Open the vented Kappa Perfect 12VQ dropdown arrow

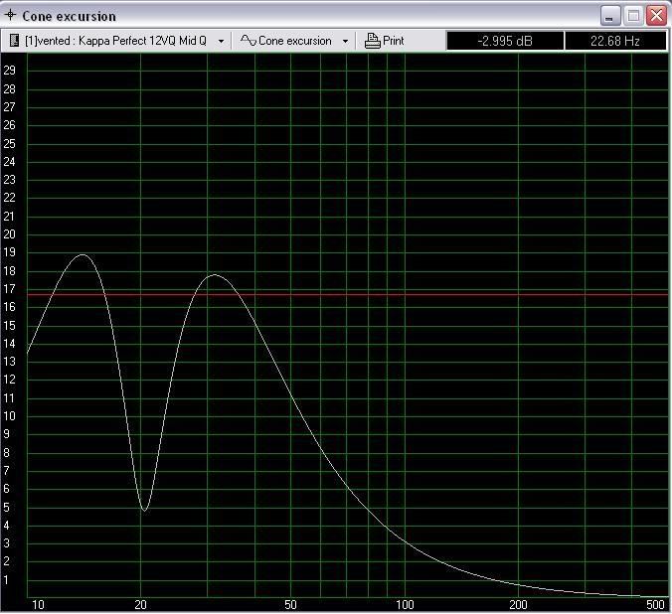pyautogui.click(x=221, y=41)
